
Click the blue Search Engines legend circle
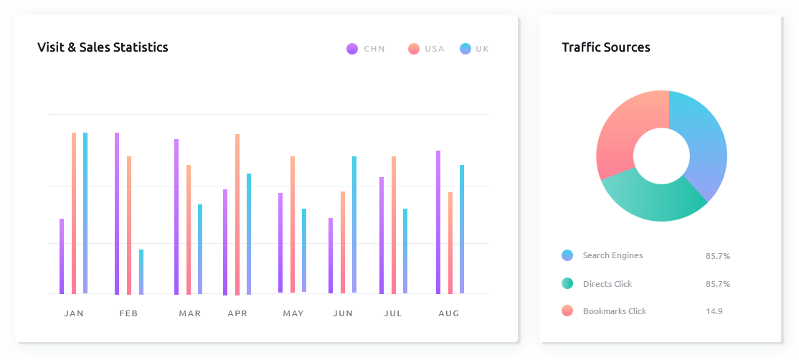pos(567,255)
